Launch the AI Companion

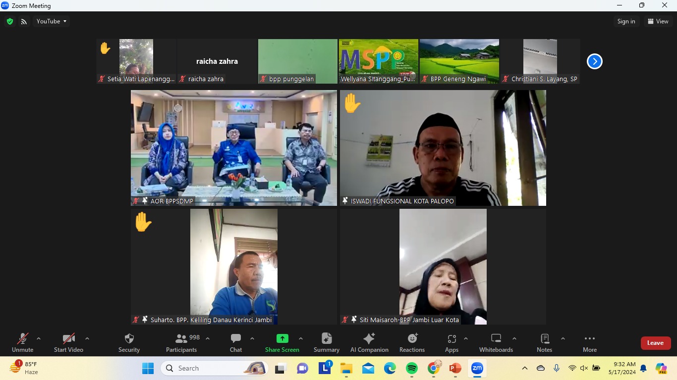pos(369,342)
